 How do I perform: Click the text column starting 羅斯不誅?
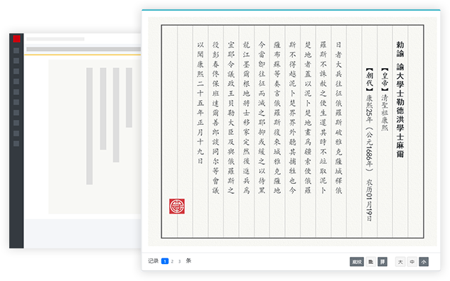[323, 118]
